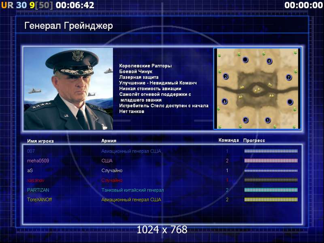Screen dimensions: 324x243
Task: Click the empty black start marker below position 7
Action: point(290,102)
